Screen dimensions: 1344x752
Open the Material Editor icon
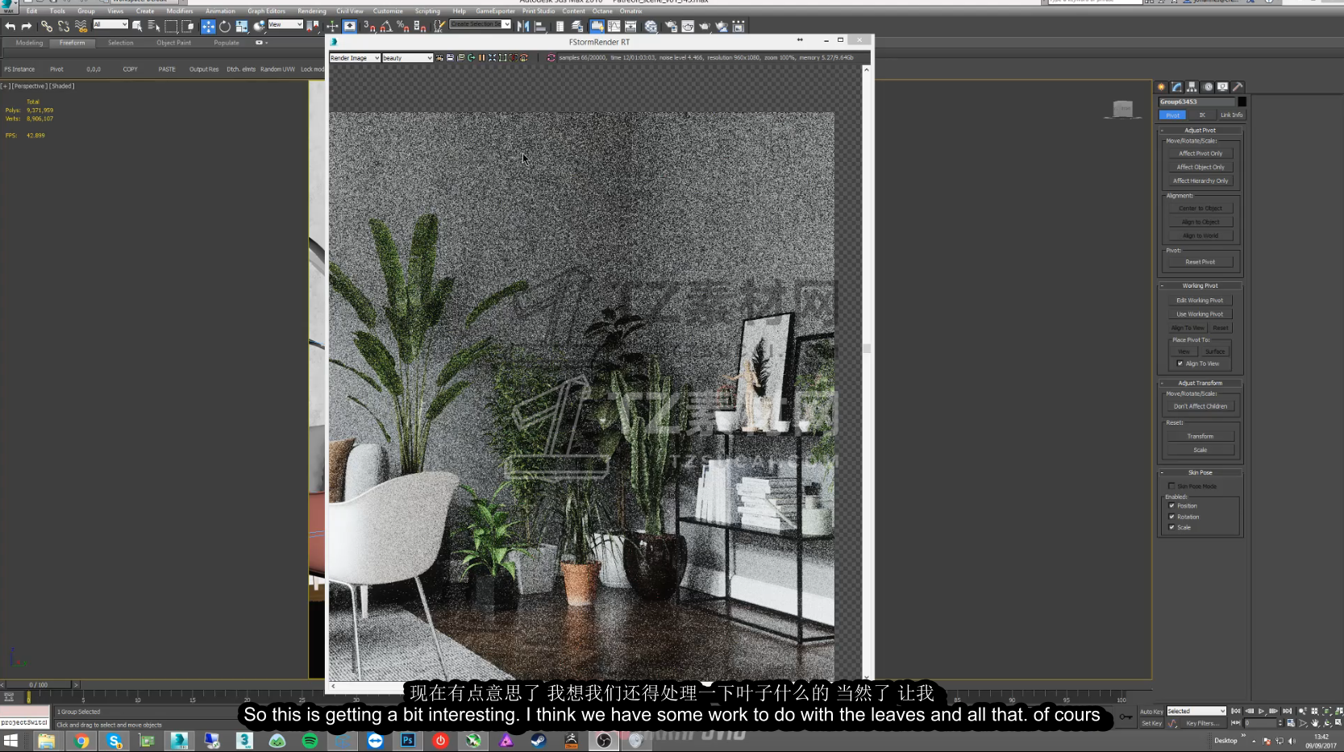point(651,27)
